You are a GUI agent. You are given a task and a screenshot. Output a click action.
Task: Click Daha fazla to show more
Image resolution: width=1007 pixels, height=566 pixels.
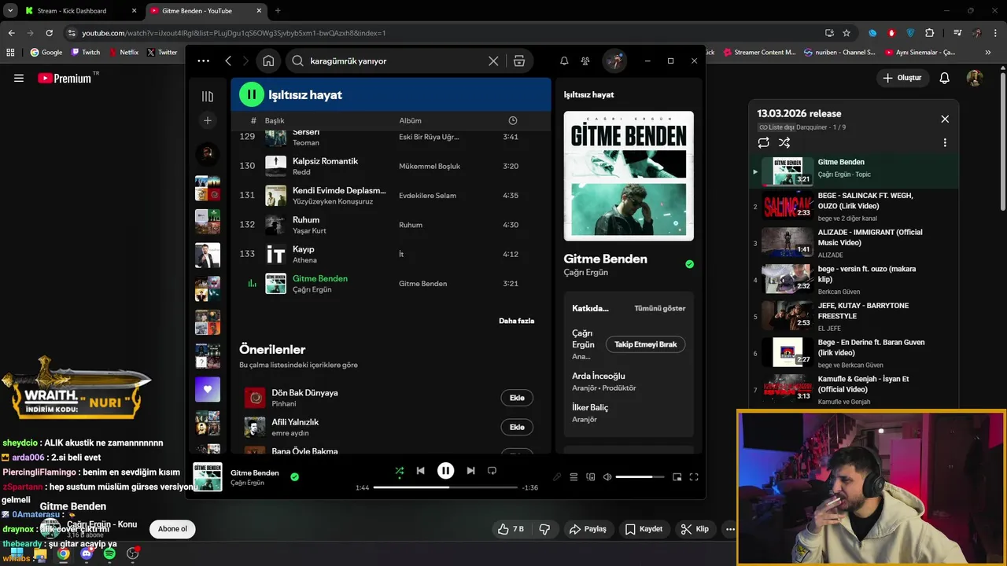516,321
